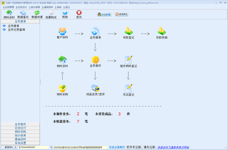
Task: Open the 业务接单 workflow icon
Action: (x=95, y=33)
